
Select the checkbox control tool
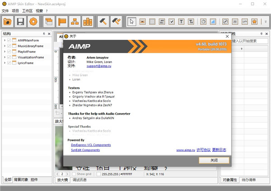tap(172, 22)
